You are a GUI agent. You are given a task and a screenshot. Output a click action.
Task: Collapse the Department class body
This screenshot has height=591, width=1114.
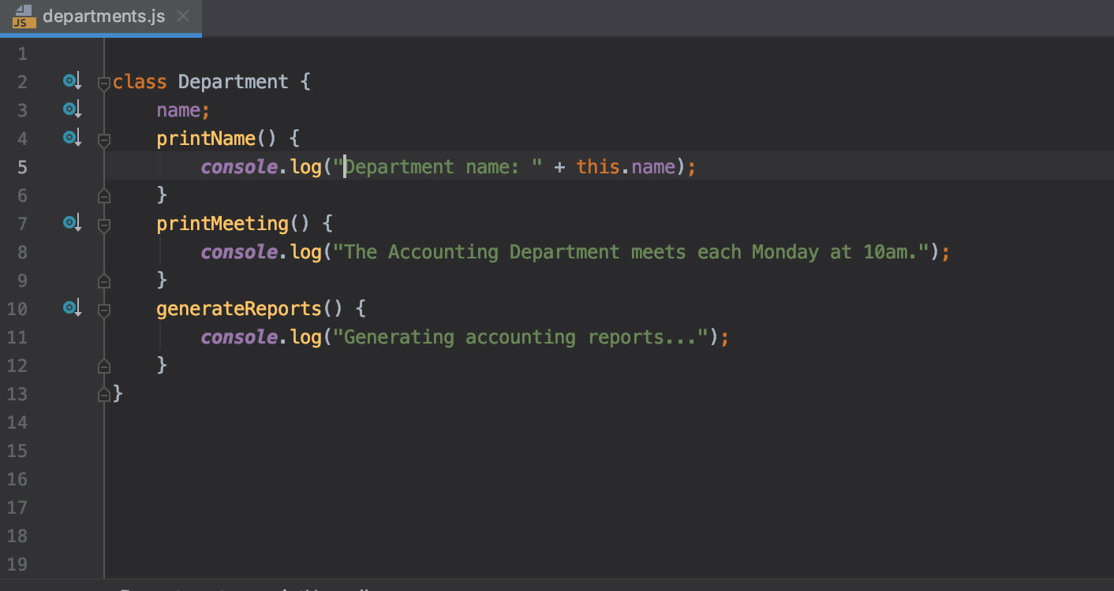(x=103, y=83)
